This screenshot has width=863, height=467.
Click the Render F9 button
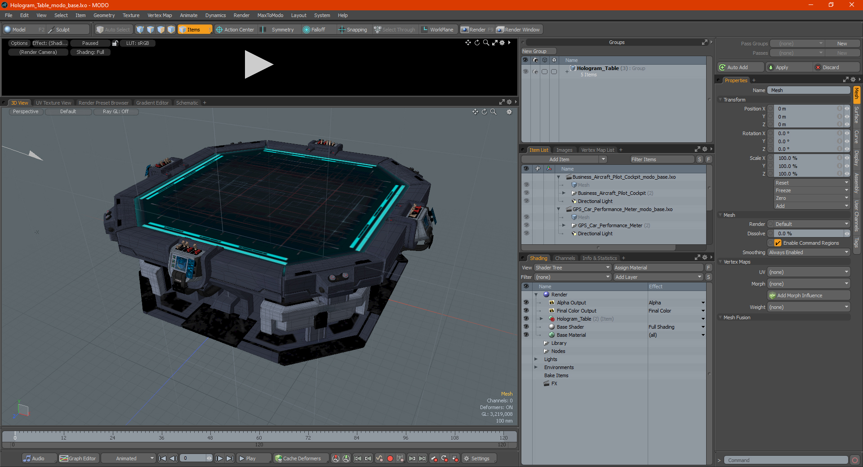(477, 30)
